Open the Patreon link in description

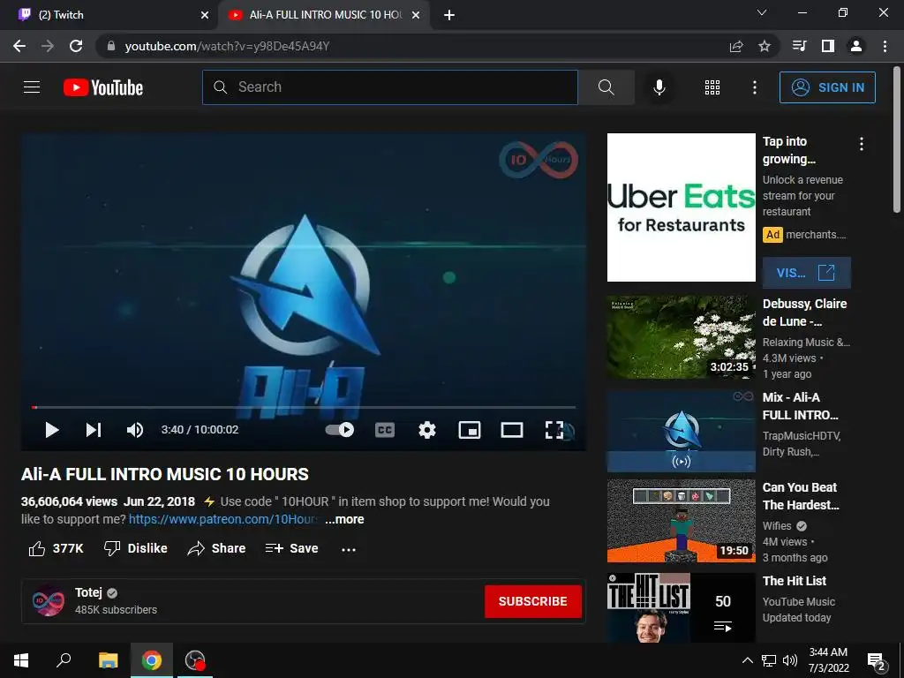[x=222, y=519]
